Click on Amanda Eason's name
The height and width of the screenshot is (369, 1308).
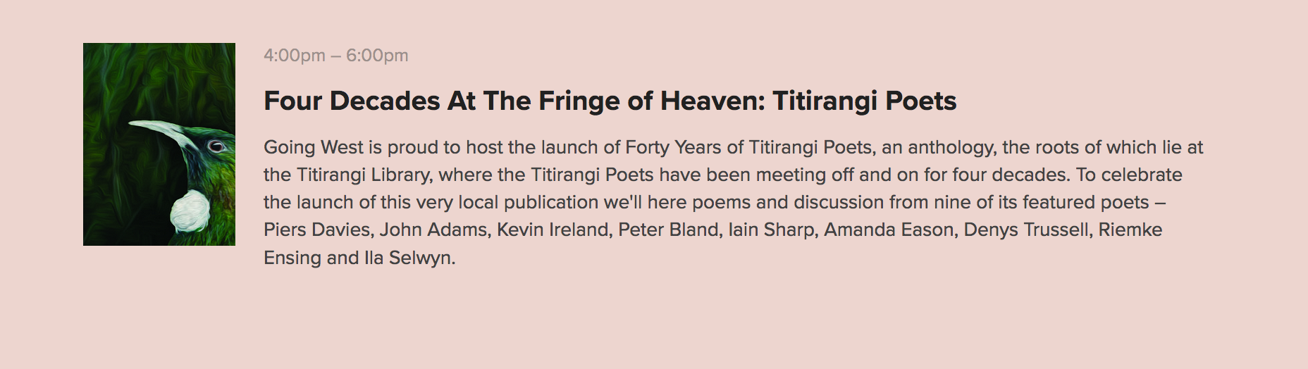point(889,230)
